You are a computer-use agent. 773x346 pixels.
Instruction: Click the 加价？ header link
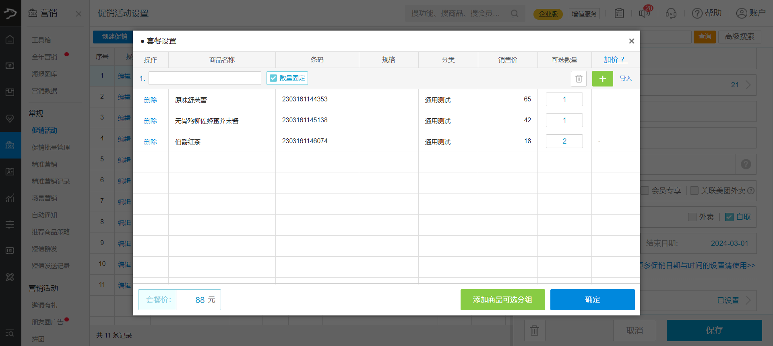coord(615,60)
